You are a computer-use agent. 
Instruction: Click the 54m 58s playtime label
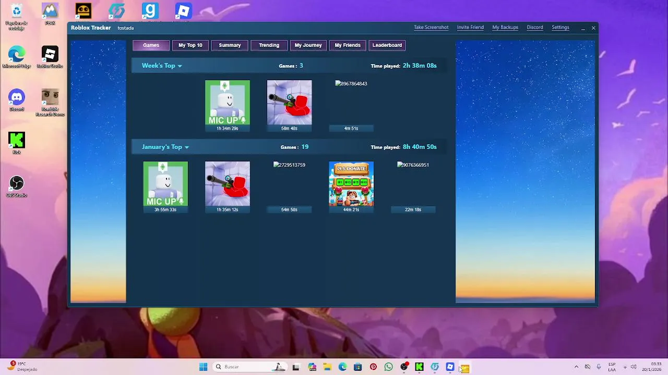[289, 209]
